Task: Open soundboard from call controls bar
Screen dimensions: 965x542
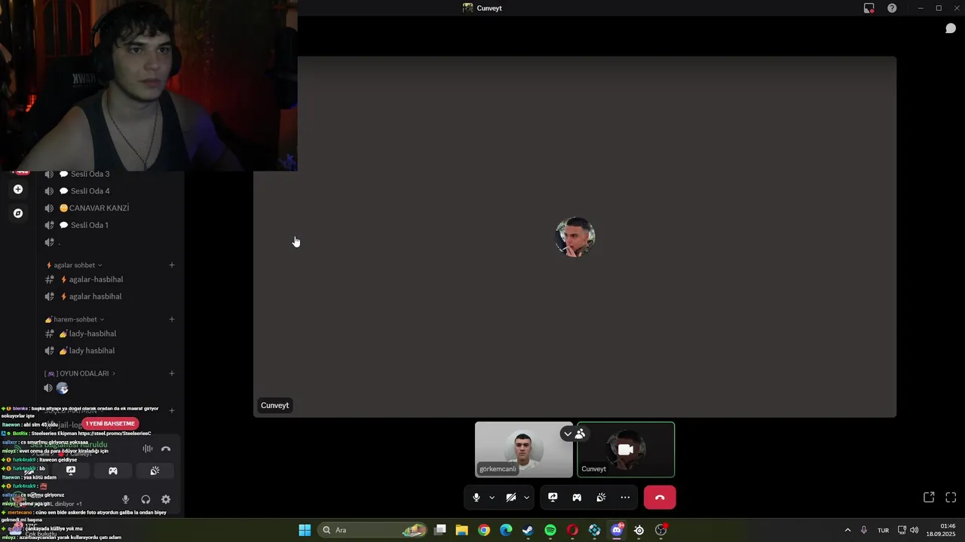Action: click(x=601, y=498)
